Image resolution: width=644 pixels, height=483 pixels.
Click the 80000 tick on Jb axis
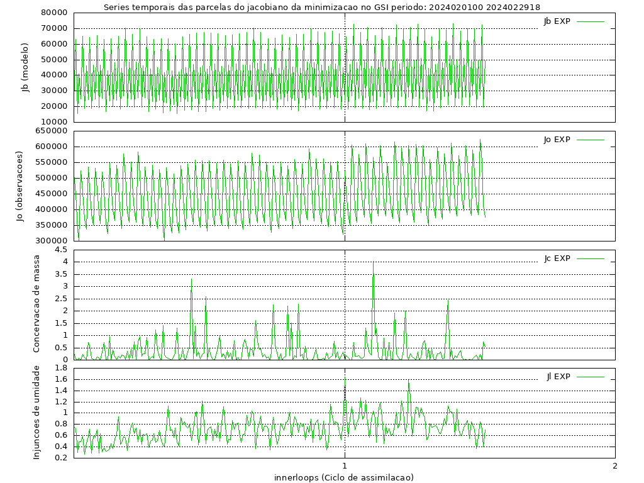pyautogui.click(x=55, y=13)
